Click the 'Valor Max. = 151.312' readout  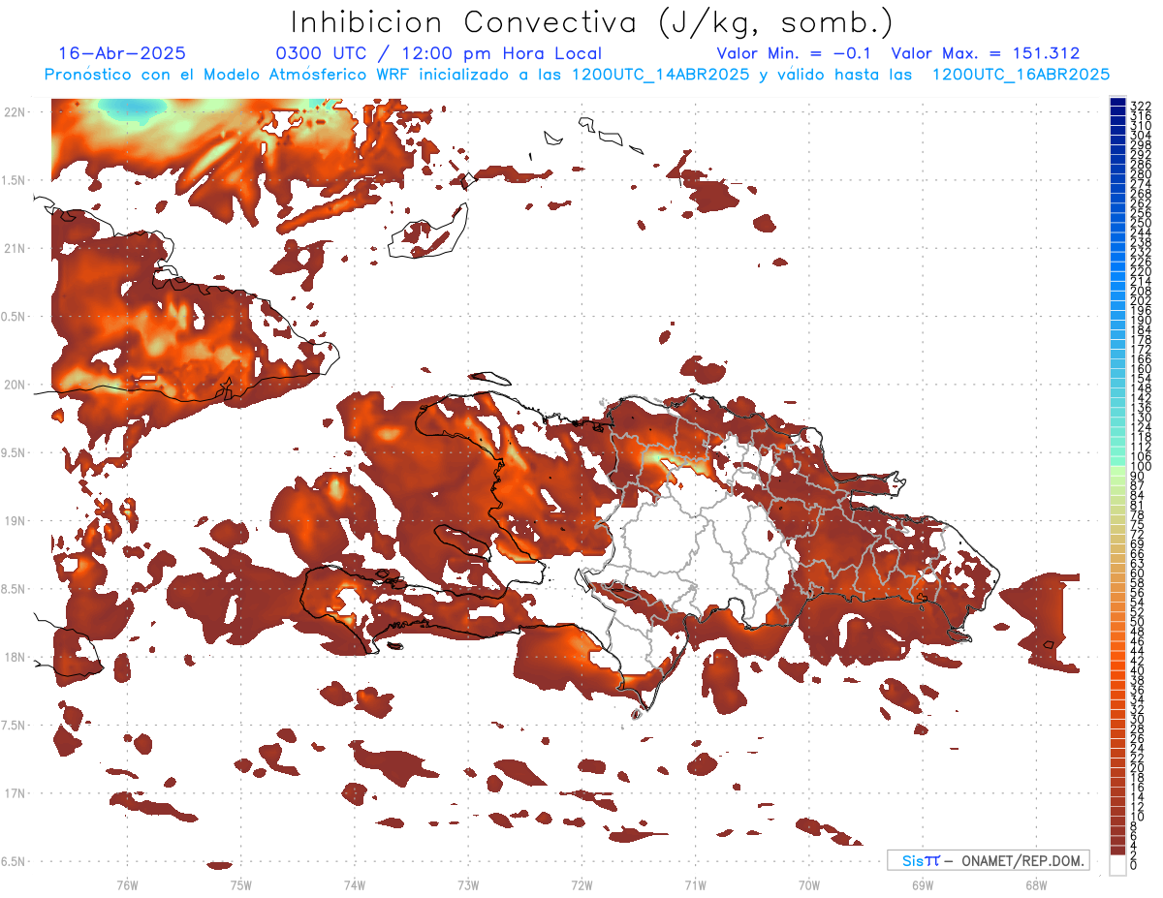coord(986,54)
